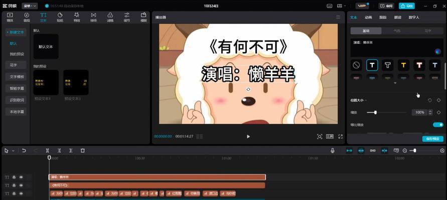
Task: Click the 审阅 review button
Action: pyautogui.click(x=386, y=5)
